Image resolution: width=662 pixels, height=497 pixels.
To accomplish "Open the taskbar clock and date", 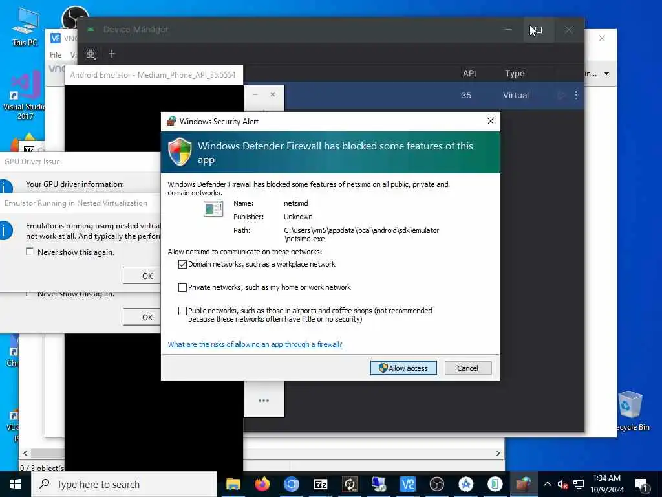I will (x=606, y=484).
